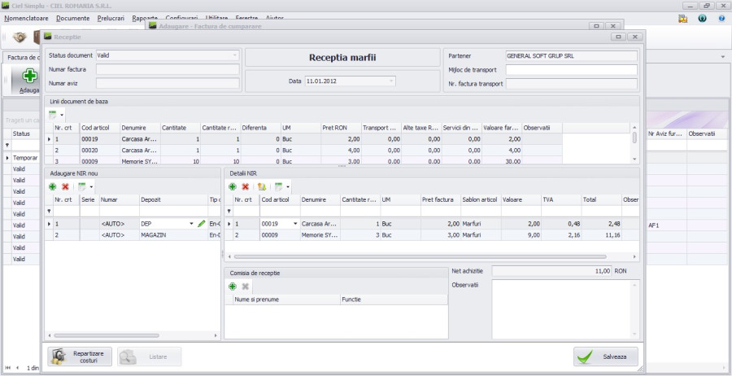
Task: Add a member in Comisia de receptie
Action: tap(233, 286)
